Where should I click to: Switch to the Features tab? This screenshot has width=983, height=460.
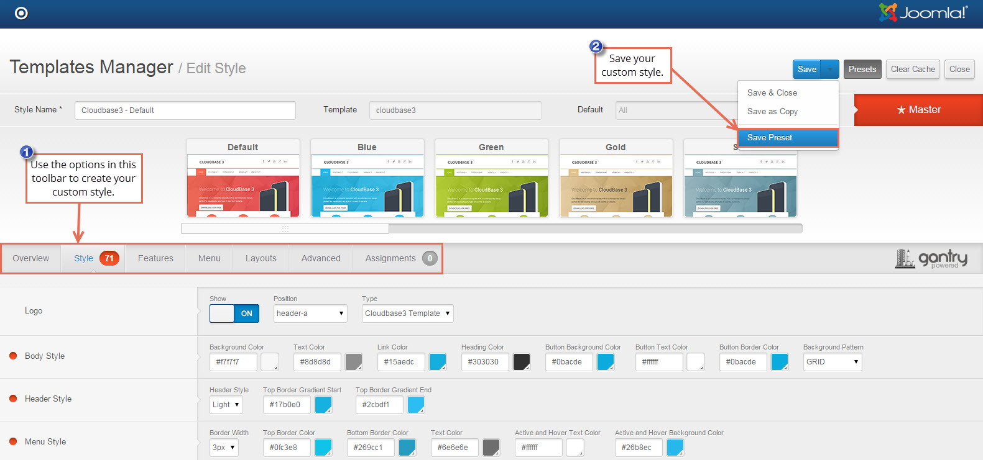pyautogui.click(x=155, y=258)
